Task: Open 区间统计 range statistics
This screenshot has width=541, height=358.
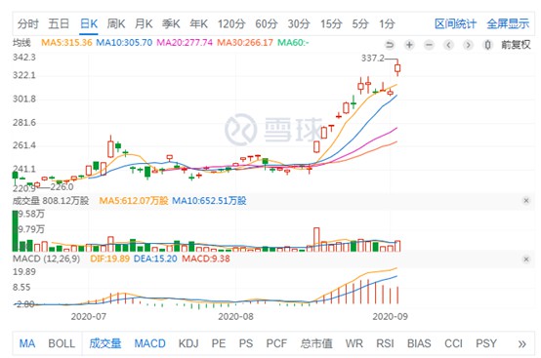Action: click(x=455, y=23)
